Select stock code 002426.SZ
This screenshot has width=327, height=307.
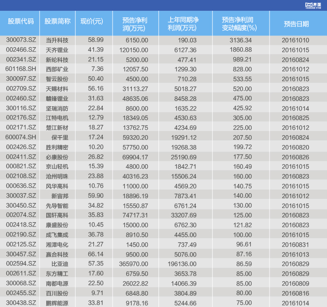click(21, 147)
